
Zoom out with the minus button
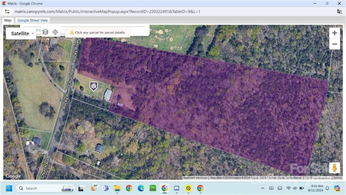coord(334,44)
